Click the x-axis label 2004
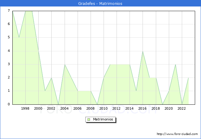This screenshot has height=139, width=201. coord(65,108)
